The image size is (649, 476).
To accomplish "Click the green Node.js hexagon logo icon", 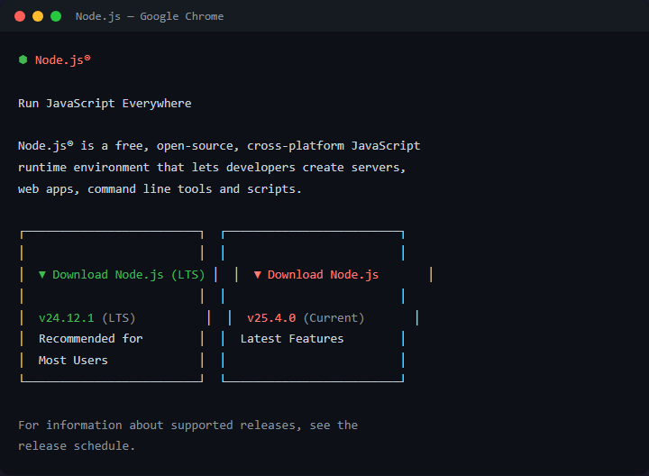I will pyautogui.click(x=23, y=60).
